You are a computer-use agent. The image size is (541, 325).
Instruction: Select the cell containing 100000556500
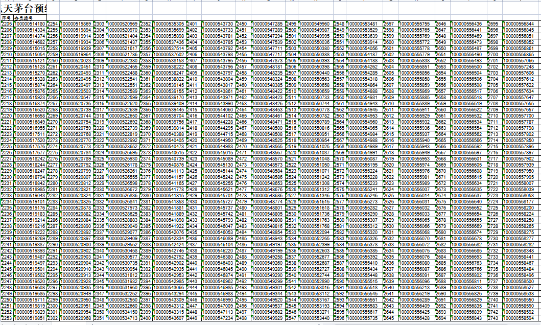coord(468,66)
